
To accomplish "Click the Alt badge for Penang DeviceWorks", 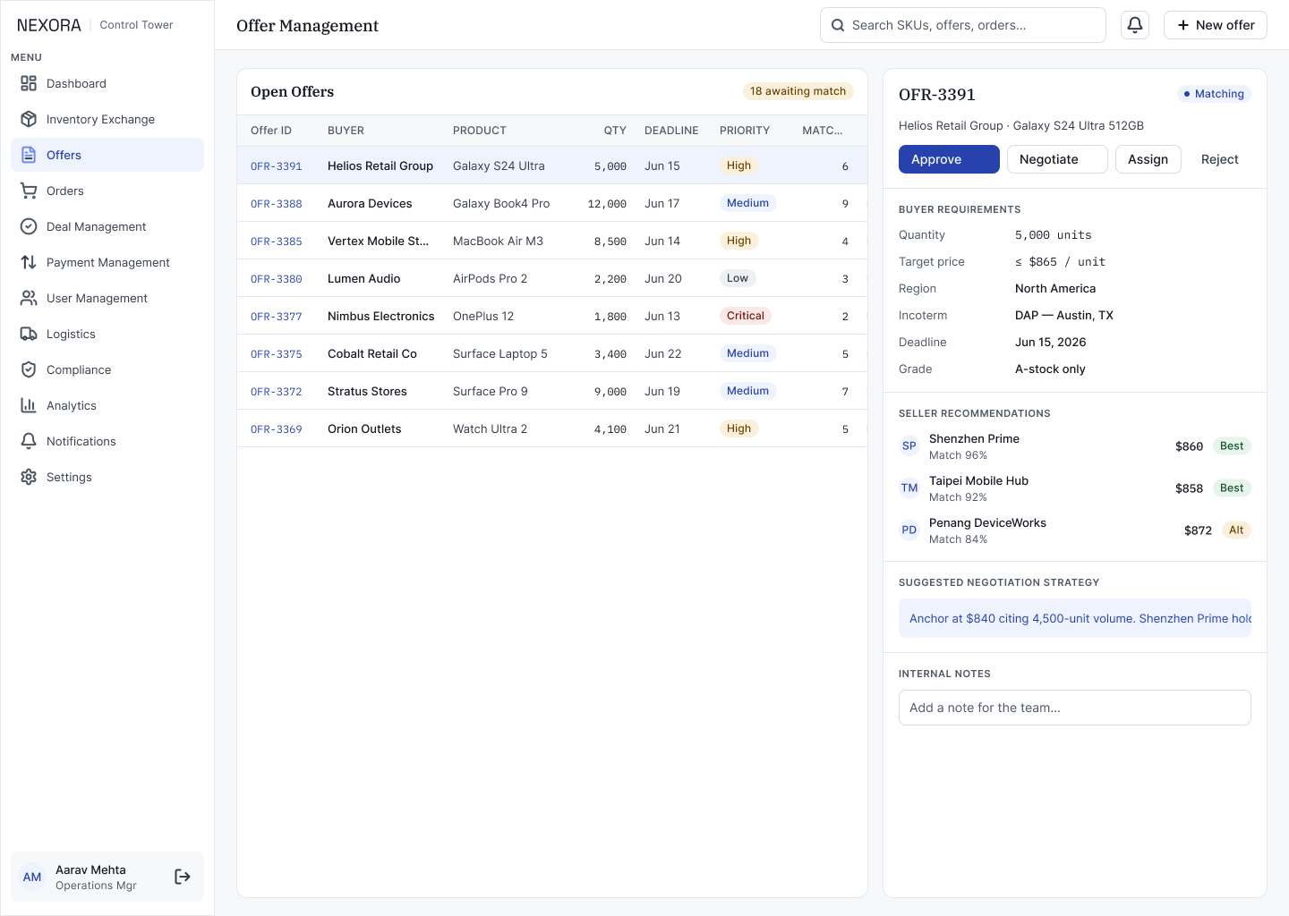I will click(1236, 530).
